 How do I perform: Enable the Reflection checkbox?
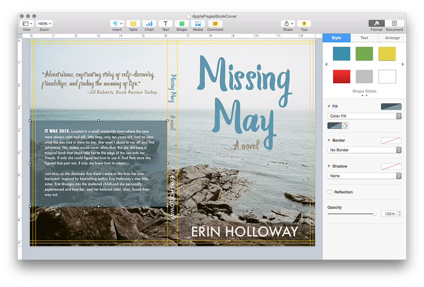[330, 192]
